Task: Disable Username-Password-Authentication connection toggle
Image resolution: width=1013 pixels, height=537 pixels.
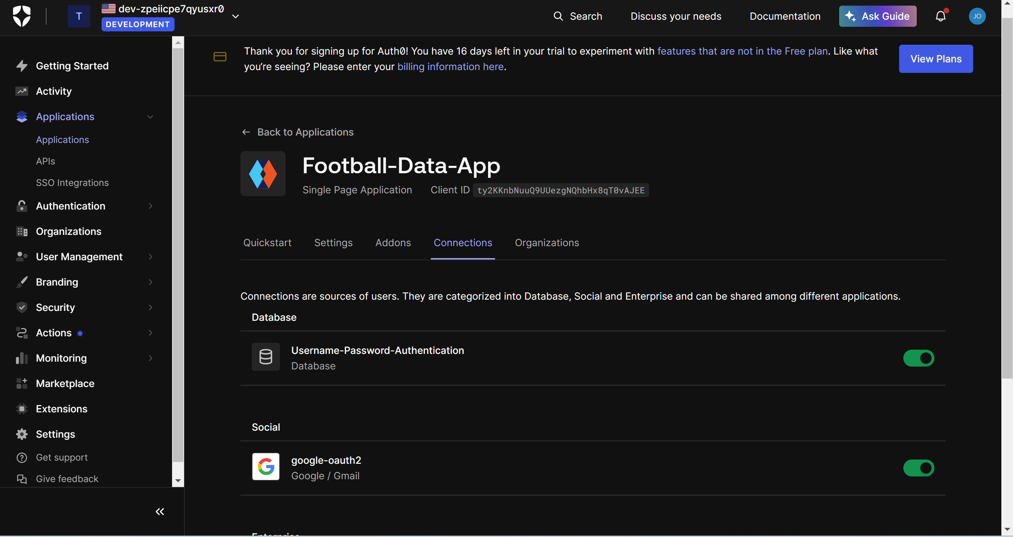Action: coord(918,358)
